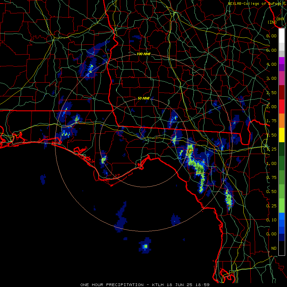Image resolution: width=287 pixels, height=287 pixels.
Task: Select the 1.00 legend value
Action: [271, 164]
